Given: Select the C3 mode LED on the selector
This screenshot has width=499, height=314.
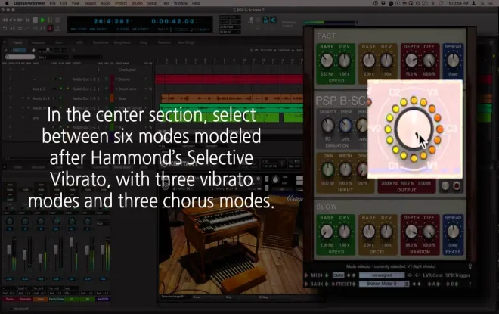Looking at the screenshot, I should point(439,129).
